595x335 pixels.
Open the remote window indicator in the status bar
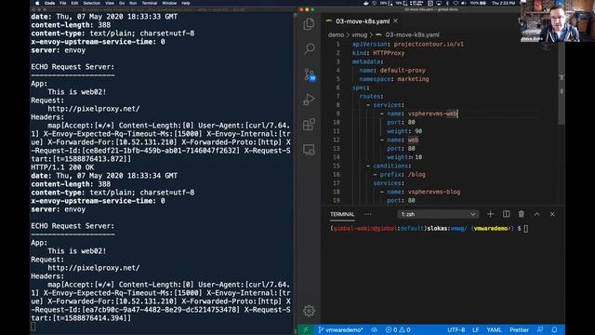[x=306, y=329]
